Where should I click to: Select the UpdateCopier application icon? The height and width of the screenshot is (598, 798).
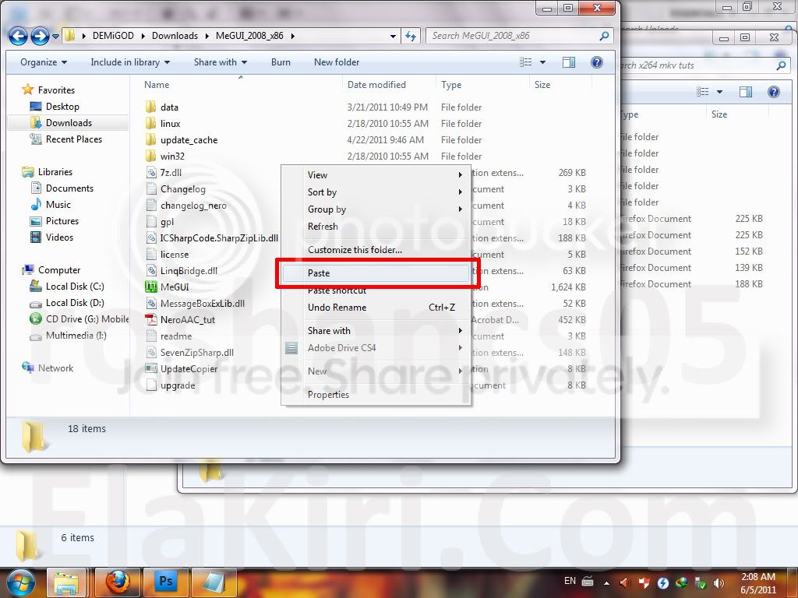click(150, 368)
